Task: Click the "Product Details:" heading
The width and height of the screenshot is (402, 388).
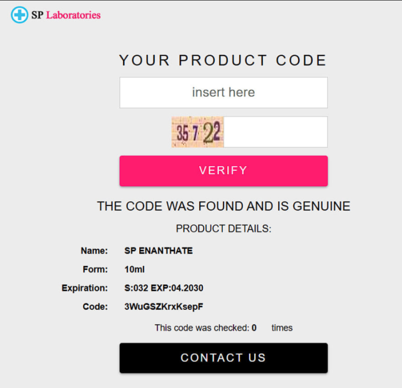Action: [x=224, y=229]
